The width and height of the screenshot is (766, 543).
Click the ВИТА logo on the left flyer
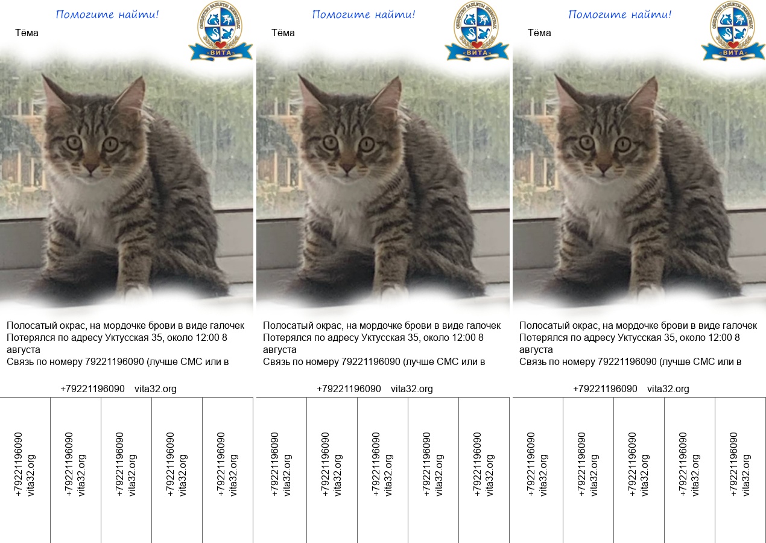pyautogui.click(x=221, y=31)
